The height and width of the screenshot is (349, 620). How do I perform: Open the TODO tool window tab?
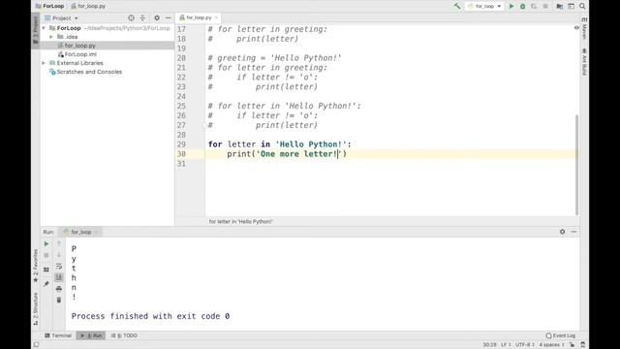pyautogui.click(x=124, y=335)
